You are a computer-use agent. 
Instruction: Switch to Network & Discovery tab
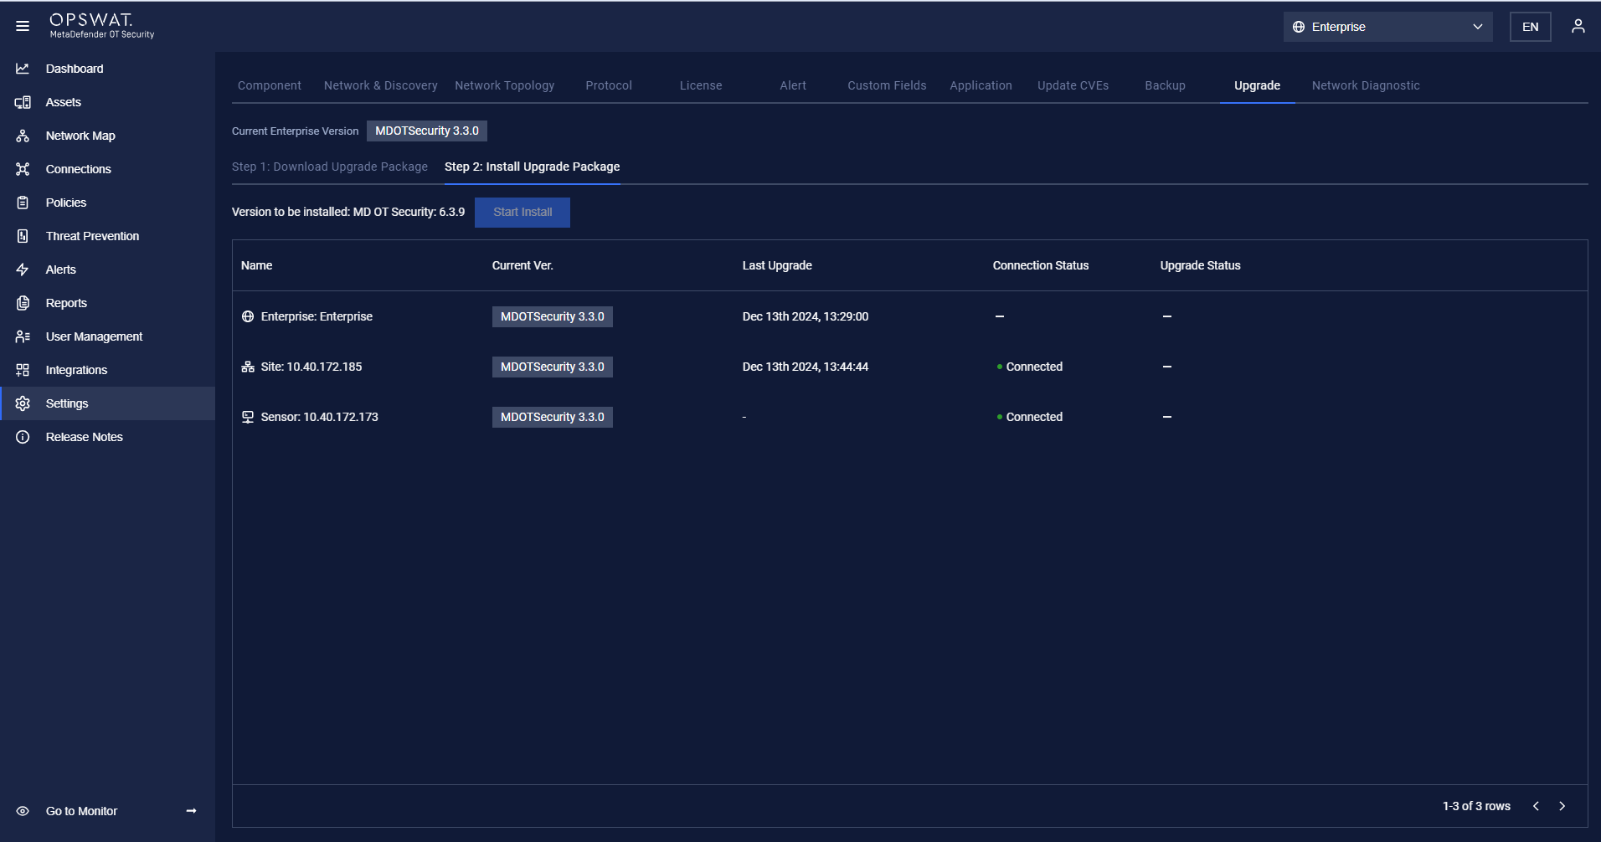pos(380,85)
